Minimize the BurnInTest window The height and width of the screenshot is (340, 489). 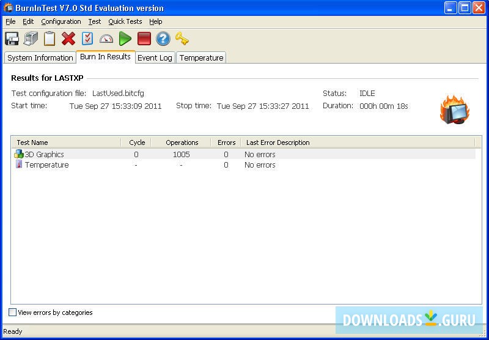[x=450, y=8]
